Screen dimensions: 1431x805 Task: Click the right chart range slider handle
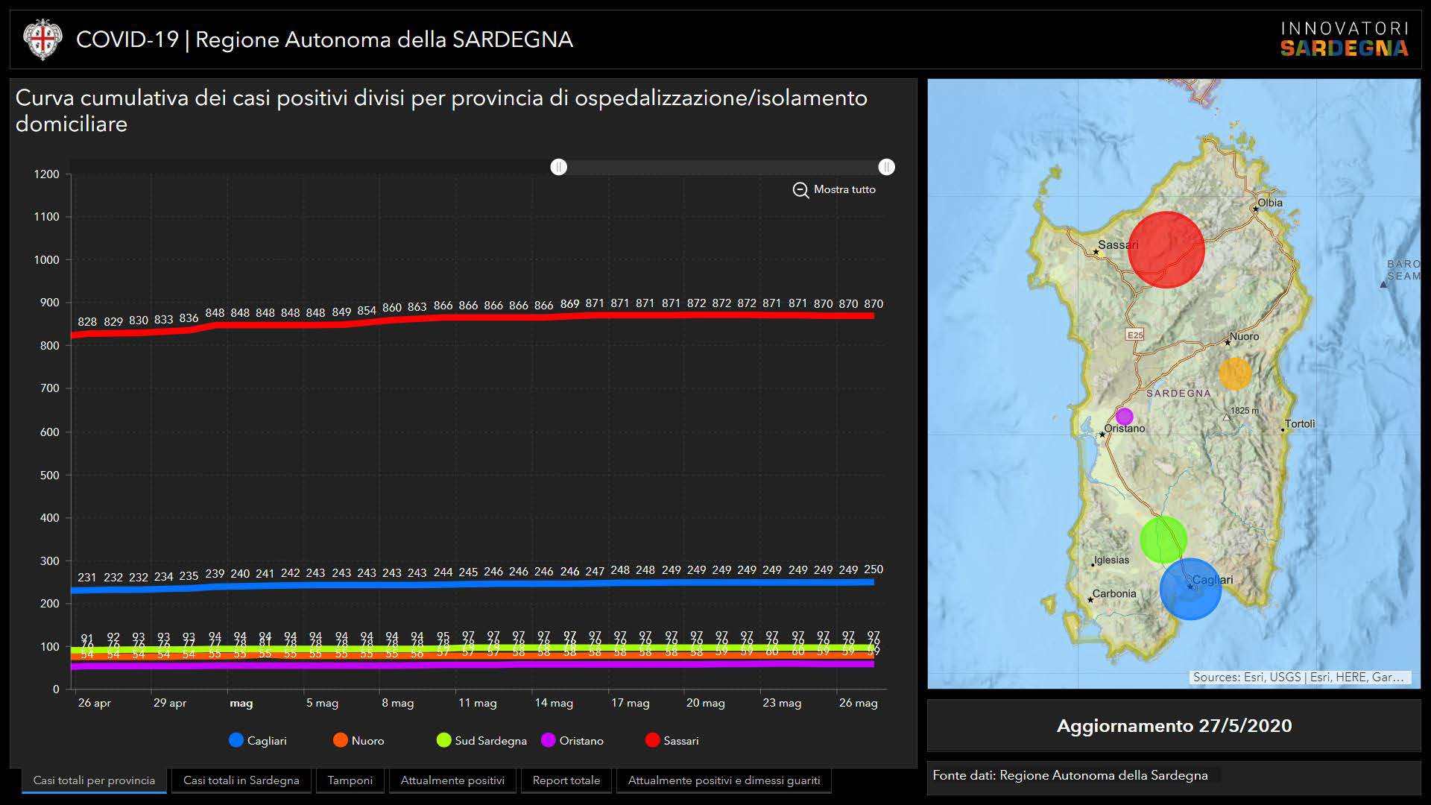pos(886,167)
